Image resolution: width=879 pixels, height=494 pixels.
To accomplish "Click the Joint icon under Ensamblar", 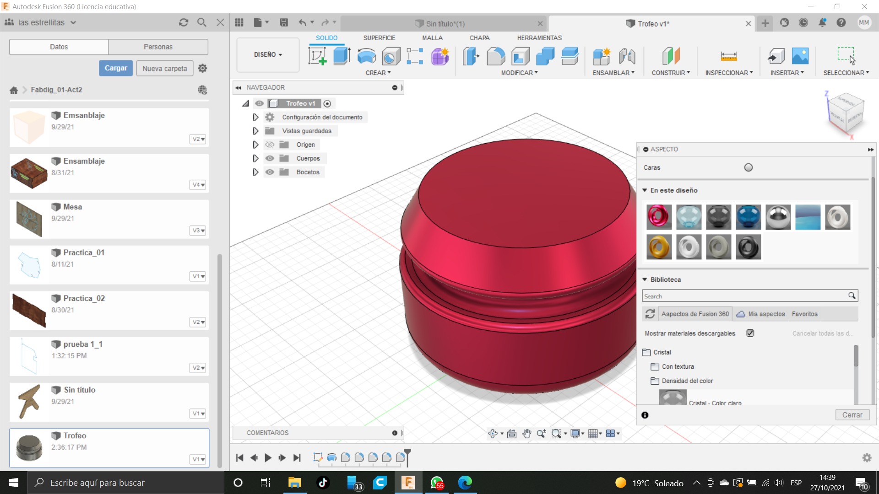I will 627,56.
